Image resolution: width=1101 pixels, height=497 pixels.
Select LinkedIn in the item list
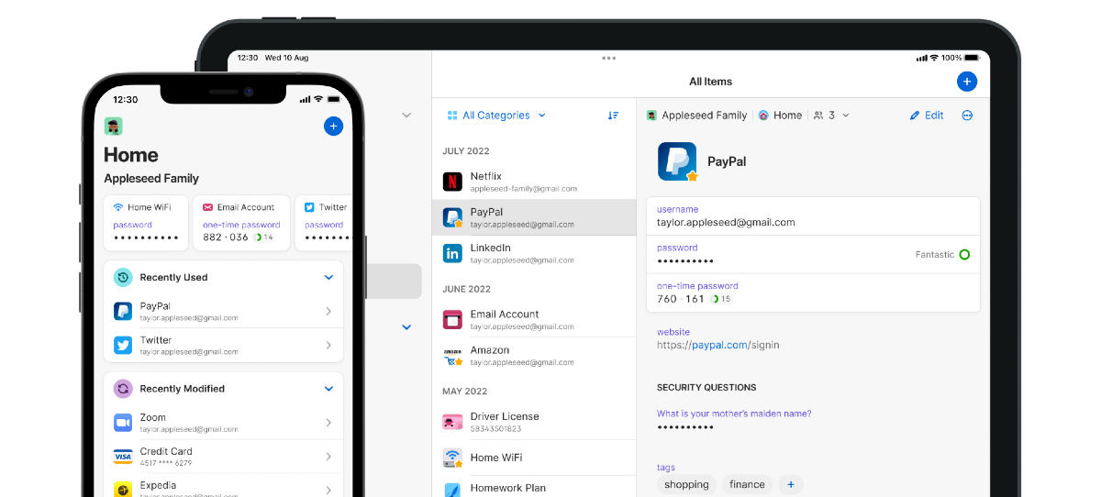click(x=532, y=253)
